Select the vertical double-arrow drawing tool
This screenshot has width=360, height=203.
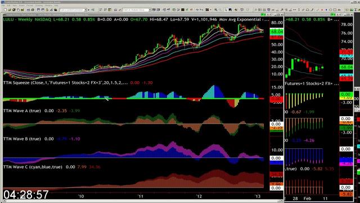pyautogui.click(x=299, y=10)
